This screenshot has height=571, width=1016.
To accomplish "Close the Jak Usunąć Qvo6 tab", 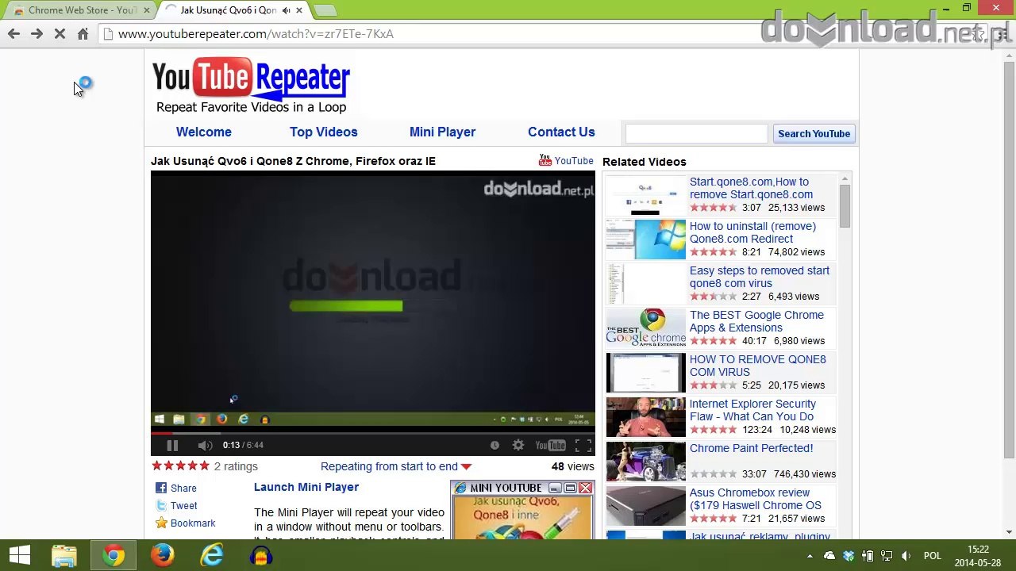I will [x=299, y=10].
